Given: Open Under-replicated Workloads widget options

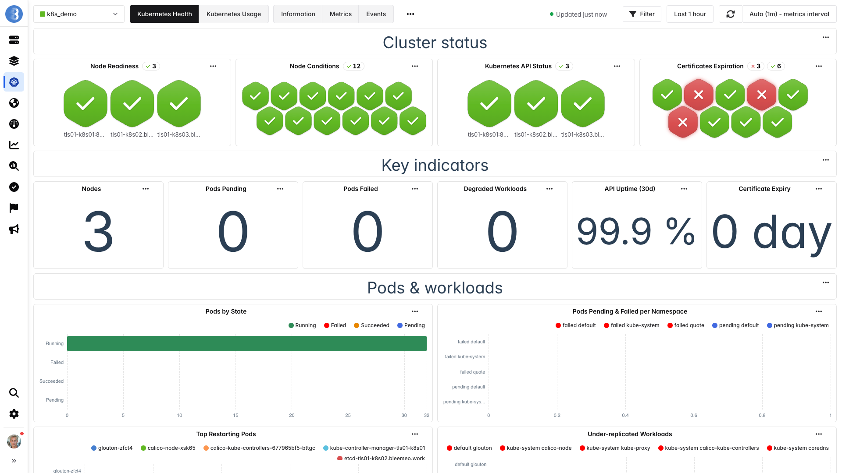Looking at the screenshot, I should [819, 434].
